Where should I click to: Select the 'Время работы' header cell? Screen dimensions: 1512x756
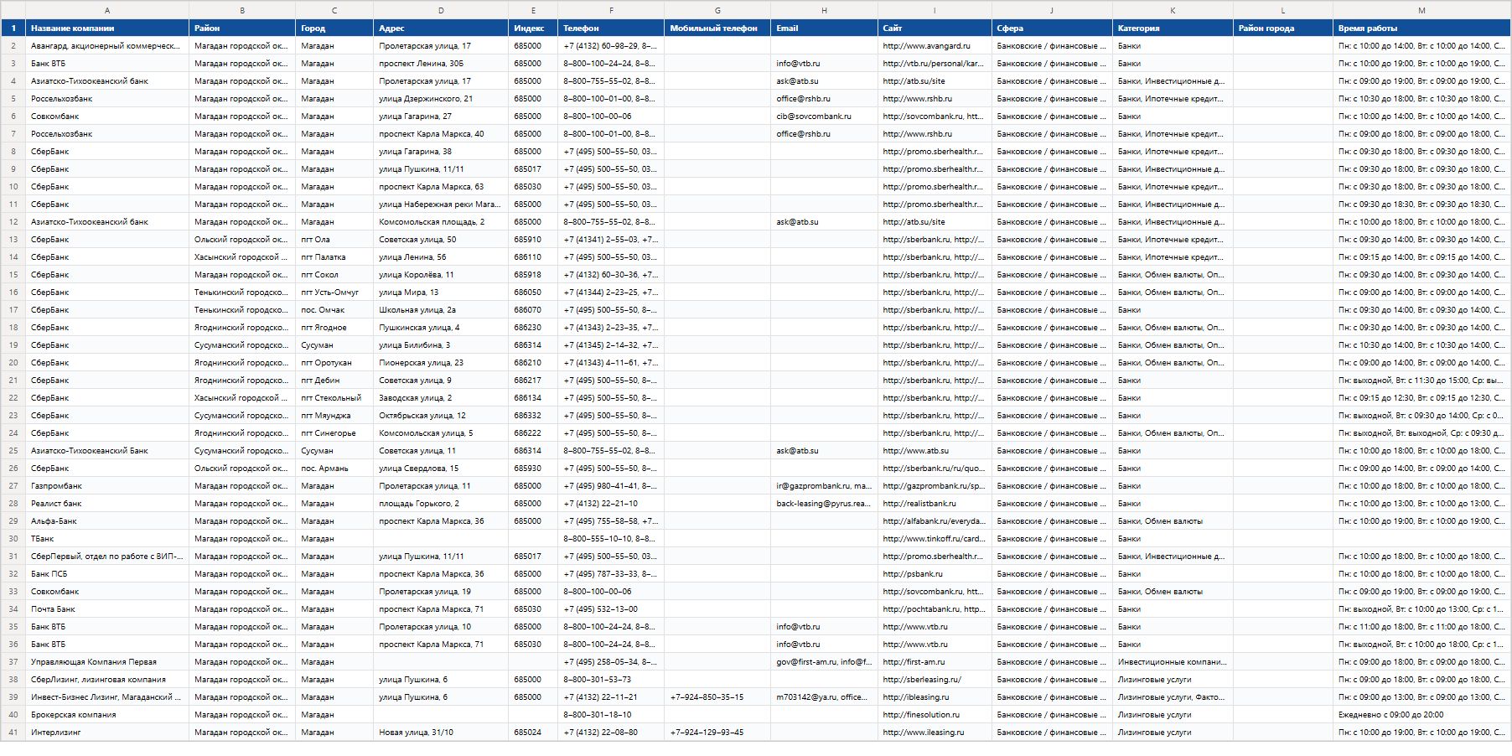(1421, 28)
